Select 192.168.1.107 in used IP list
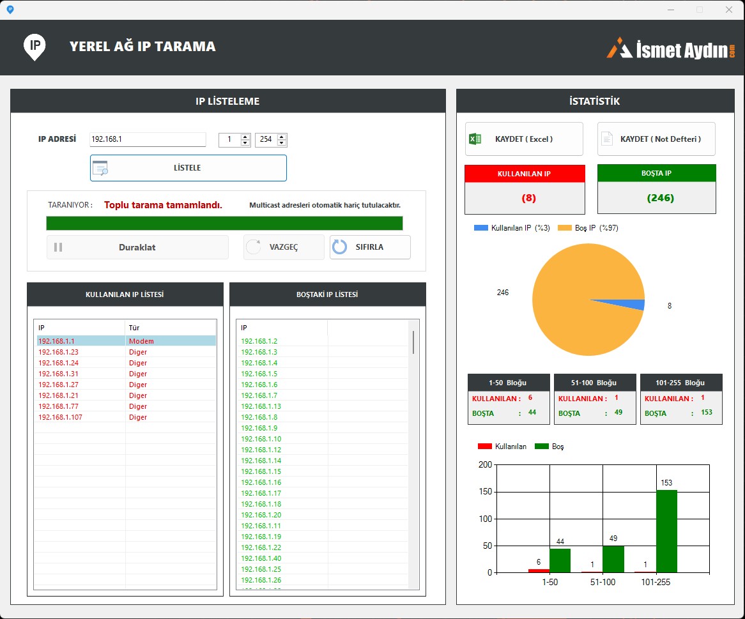 pyautogui.click(x=61, y=417)
